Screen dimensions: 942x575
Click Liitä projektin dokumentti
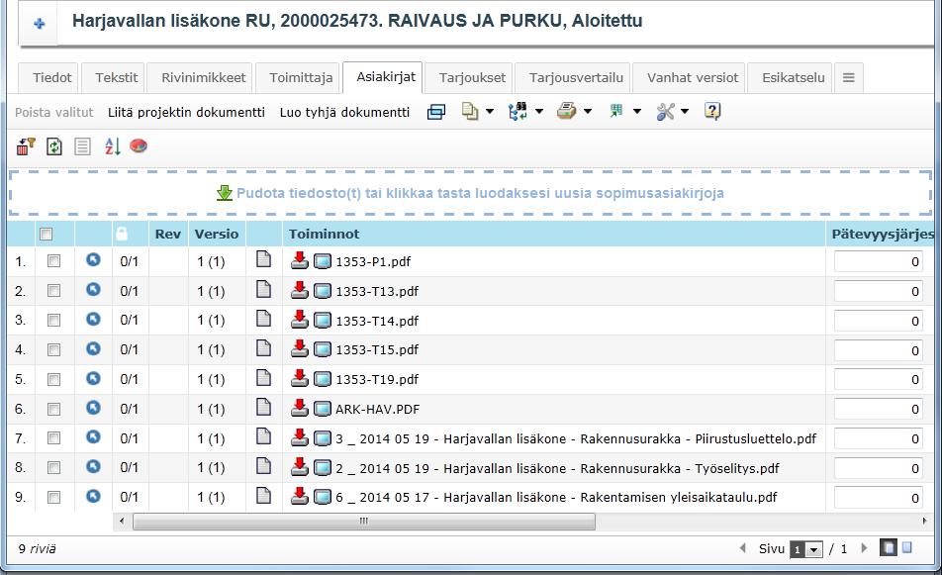point(186,113)
